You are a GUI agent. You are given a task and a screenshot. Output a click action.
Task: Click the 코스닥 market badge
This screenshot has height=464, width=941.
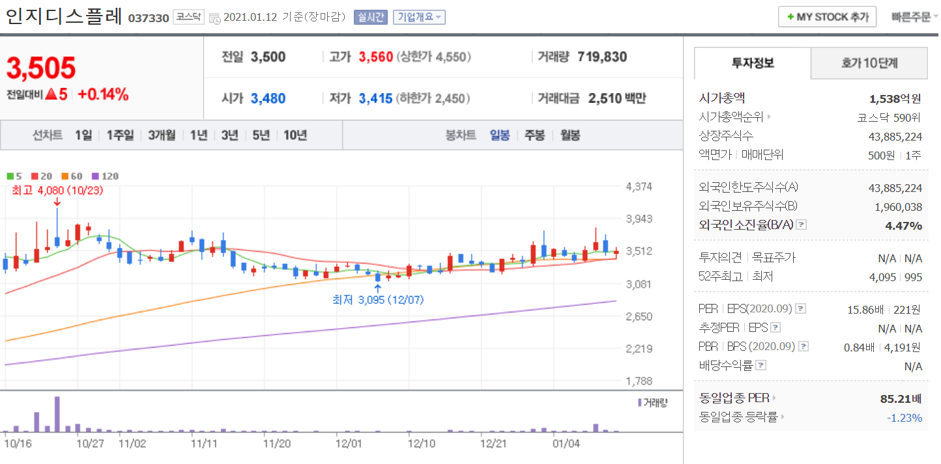coord(188,18)
